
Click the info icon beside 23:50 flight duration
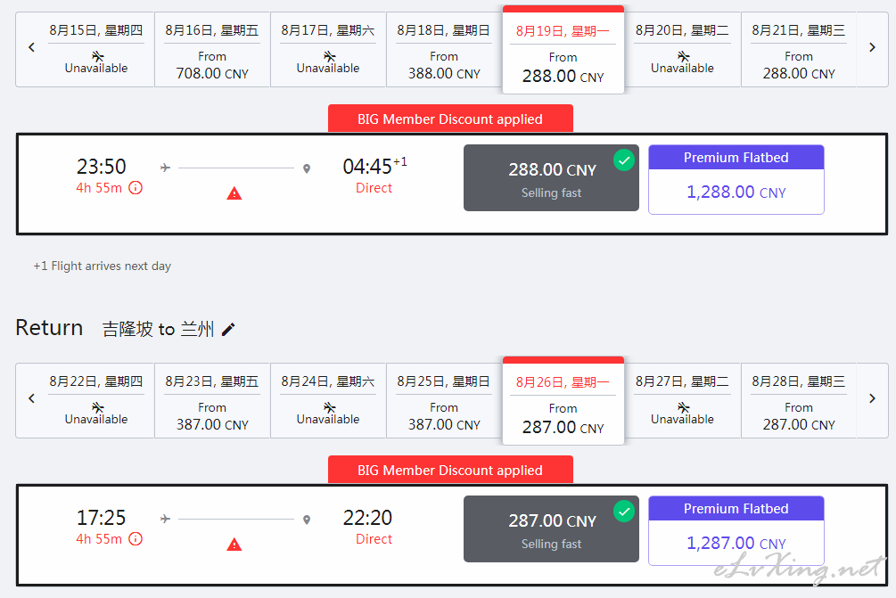click(x=136, y=188)
